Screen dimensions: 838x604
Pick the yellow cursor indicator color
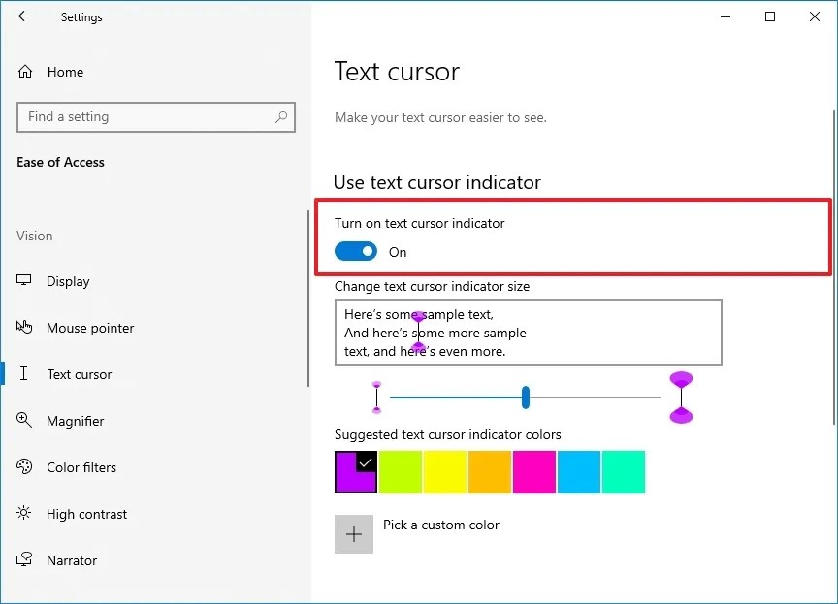(445, 472)
